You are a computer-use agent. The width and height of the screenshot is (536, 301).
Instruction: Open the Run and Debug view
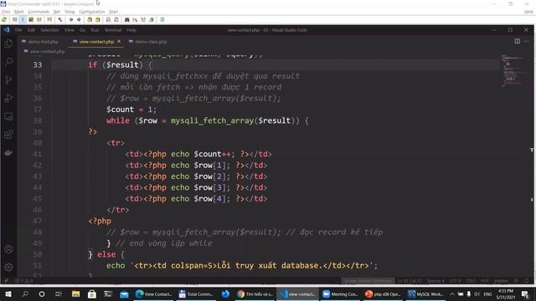[x=8, y=99]
